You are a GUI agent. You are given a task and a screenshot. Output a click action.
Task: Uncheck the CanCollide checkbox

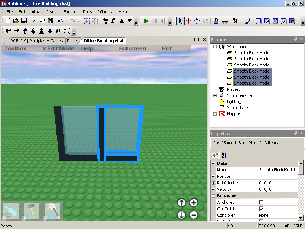[261, 209]
